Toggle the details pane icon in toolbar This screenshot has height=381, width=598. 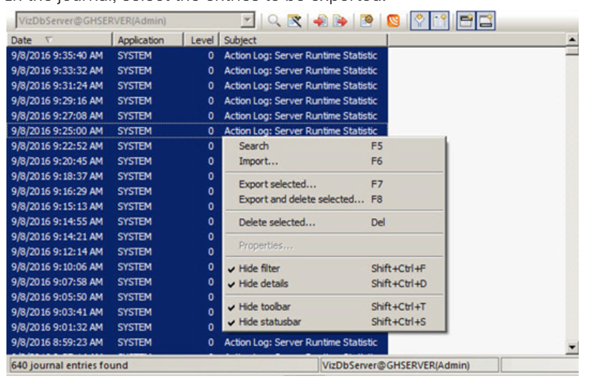coord(439,21)
